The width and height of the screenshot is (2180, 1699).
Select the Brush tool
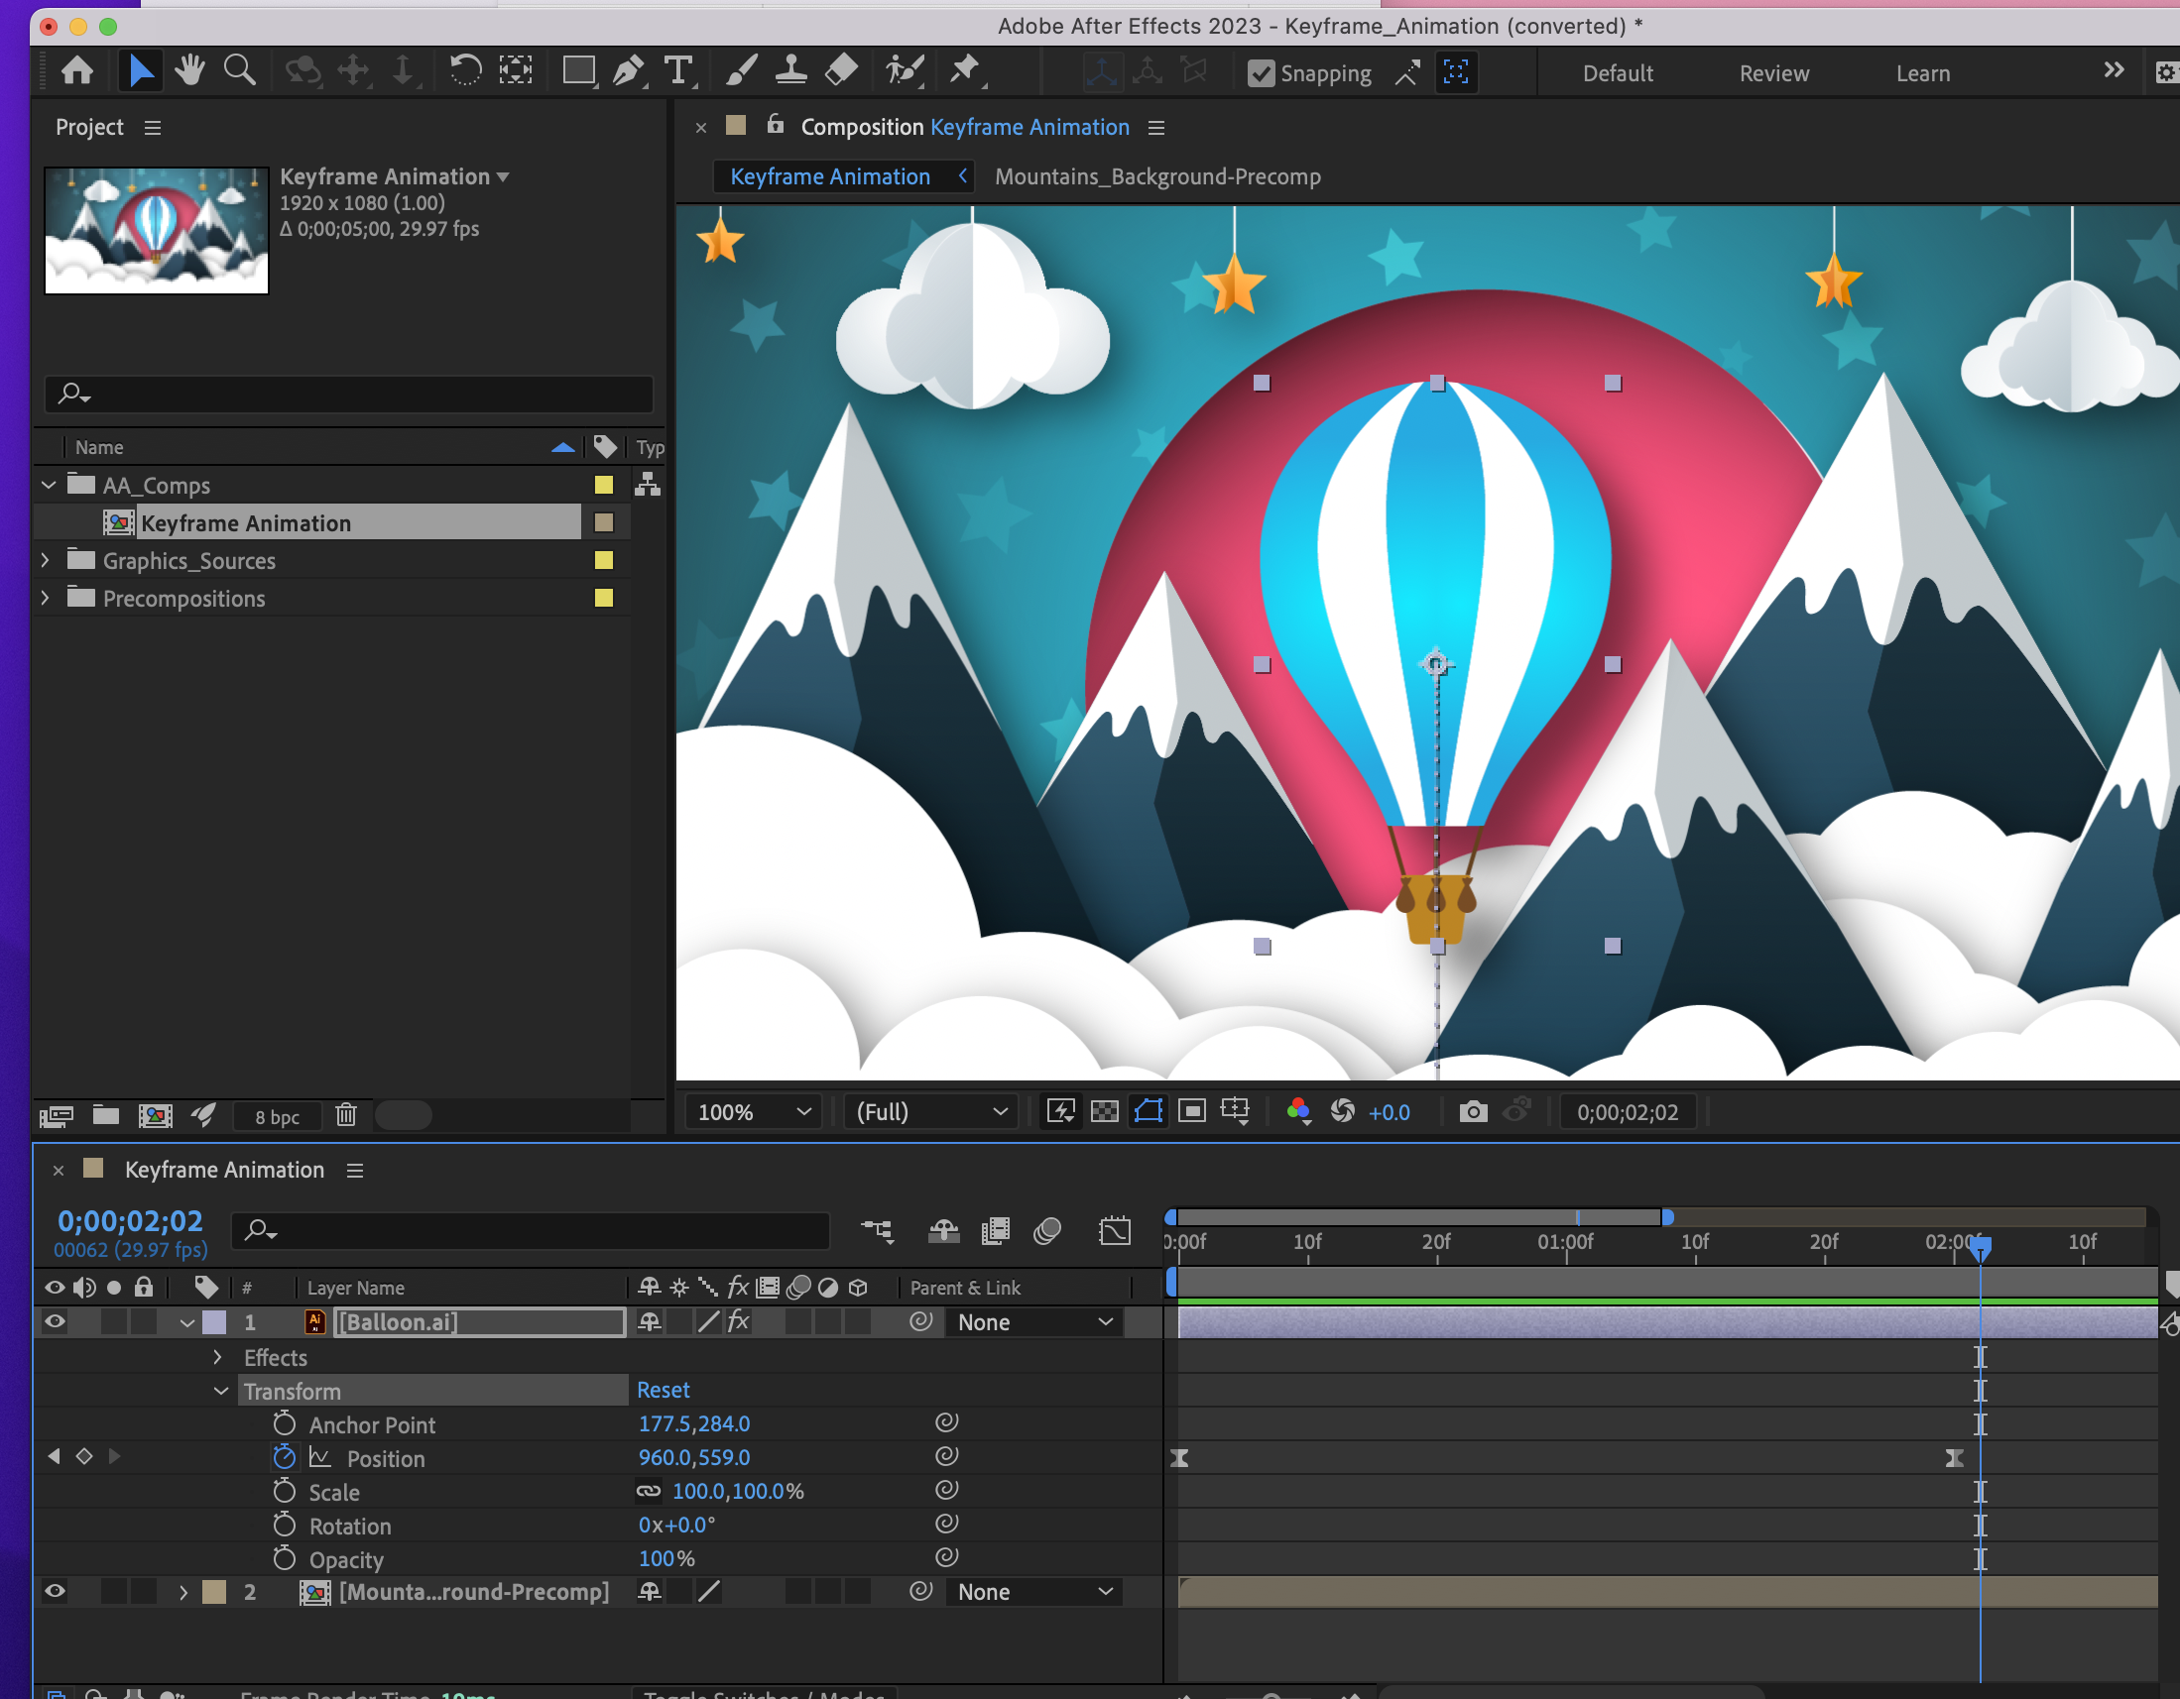point(740,69)
